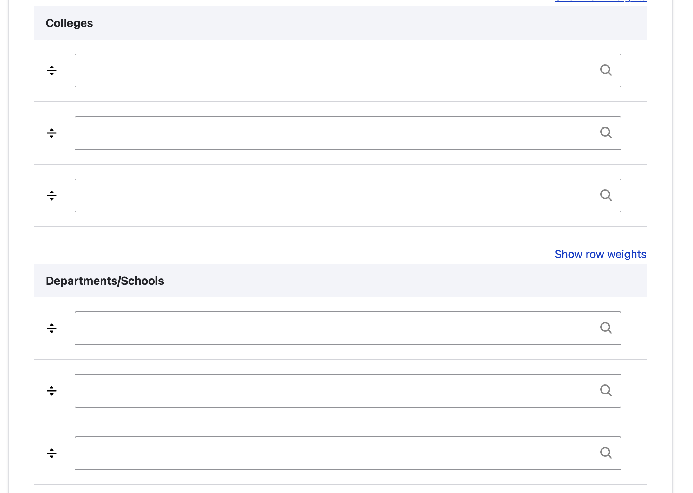Click the search icon in the third Departments/Schools field
This screenshot has width=693, height=493.
pos(606,453)
